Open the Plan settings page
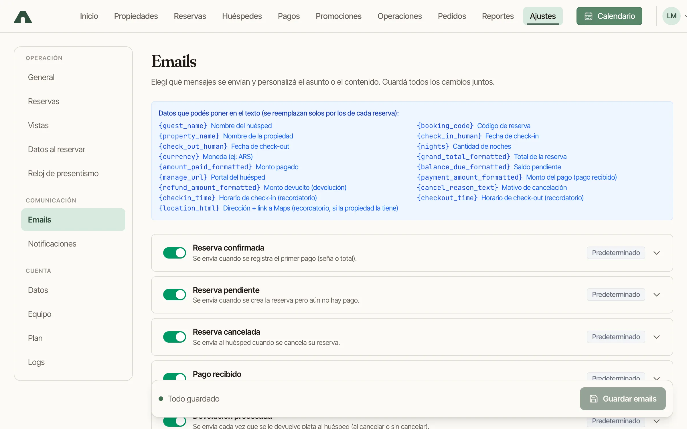 click(x=73, y=338)
